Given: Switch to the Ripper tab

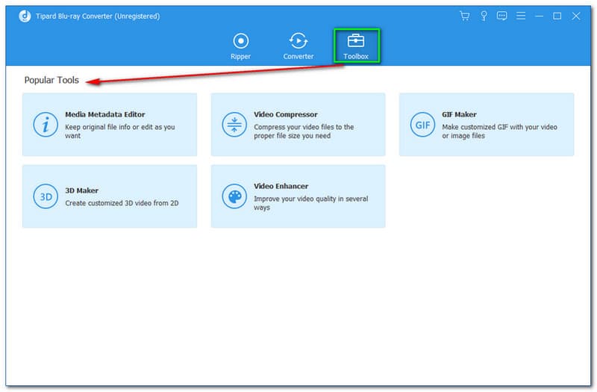Looking at the screenshot, I should pos(240,46).
